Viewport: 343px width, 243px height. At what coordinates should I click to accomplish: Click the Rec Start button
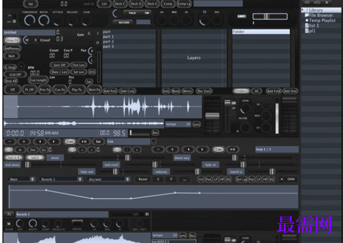coord(204,91)
